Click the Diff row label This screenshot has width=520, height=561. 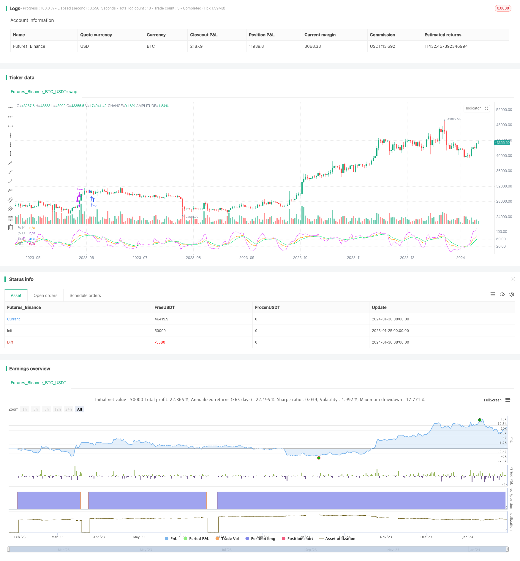tap(10, 342)
